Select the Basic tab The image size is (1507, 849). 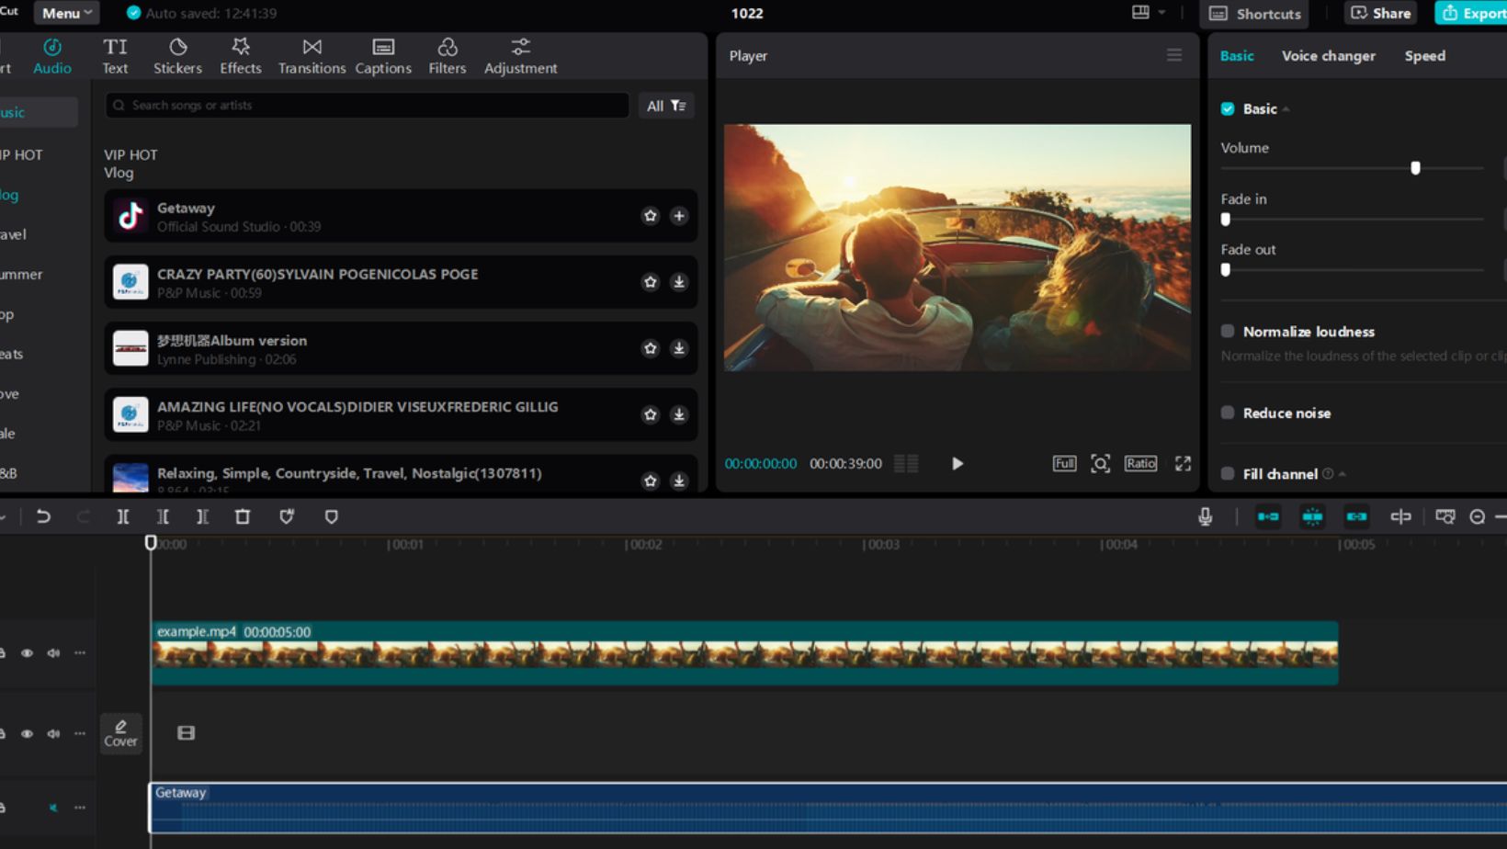point(1237,55)
